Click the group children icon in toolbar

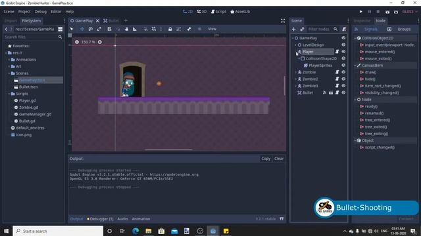coord(178,29)
